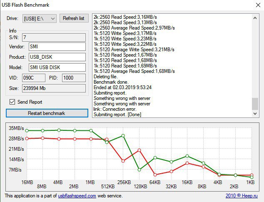Screen dimensions: 264x202
Task: Click the 'Deleting file.' log line
Action: point(106,77)
